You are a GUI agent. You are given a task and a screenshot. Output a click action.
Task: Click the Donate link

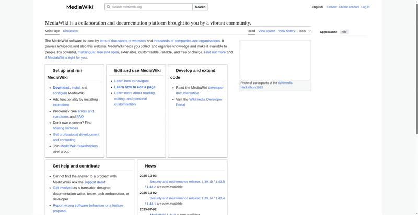tap(332, 7)
